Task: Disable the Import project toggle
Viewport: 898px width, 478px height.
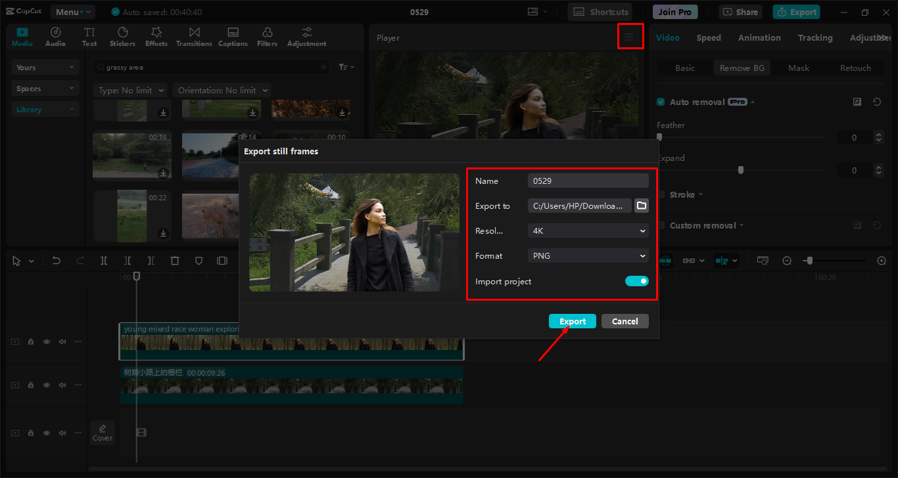Action: click(636, 281)
